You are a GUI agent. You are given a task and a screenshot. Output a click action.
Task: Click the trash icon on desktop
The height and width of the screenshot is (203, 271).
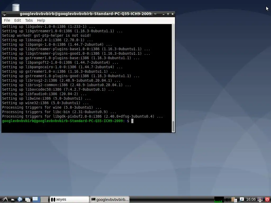[16, 7]
